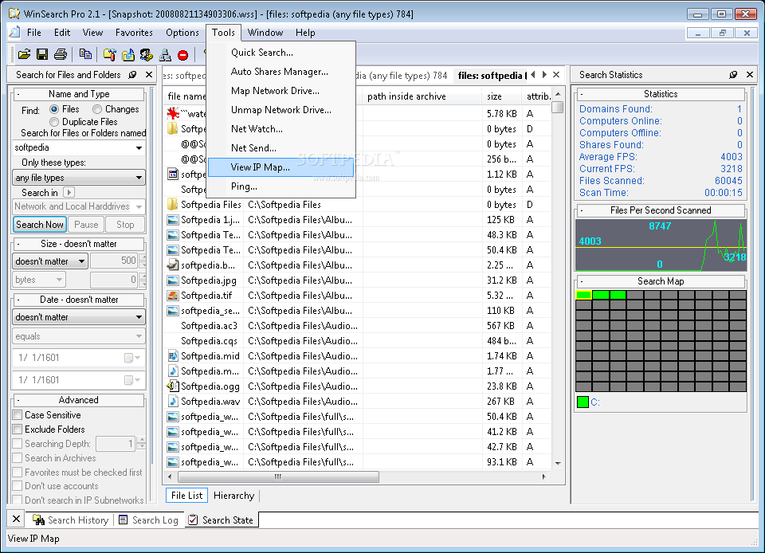Click the Softpedia Files folder icon
Screen dimensions: 765x553
tap(173, 204)
